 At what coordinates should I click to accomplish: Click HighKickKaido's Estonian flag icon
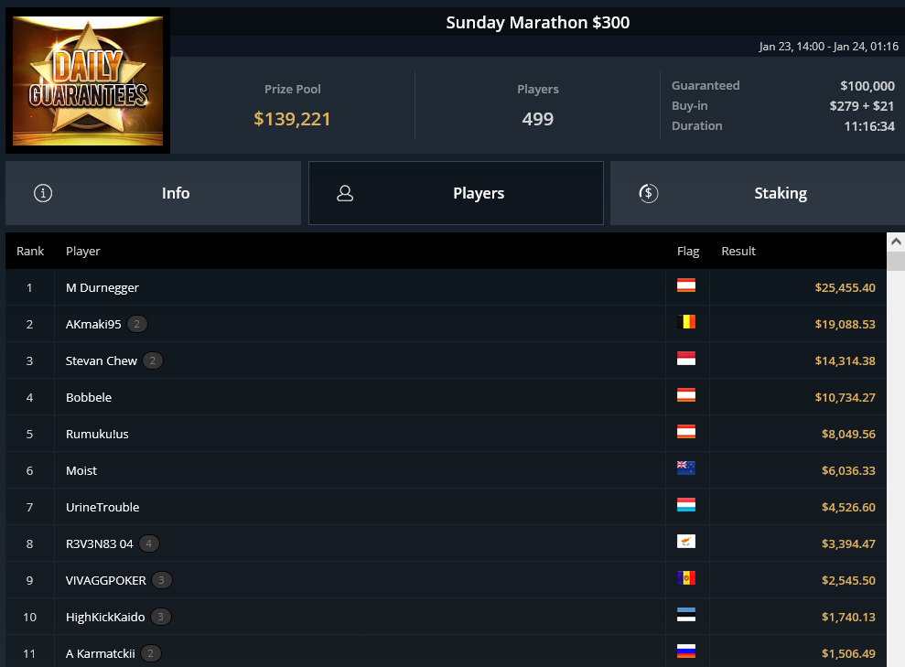click(x=686, y=615)
